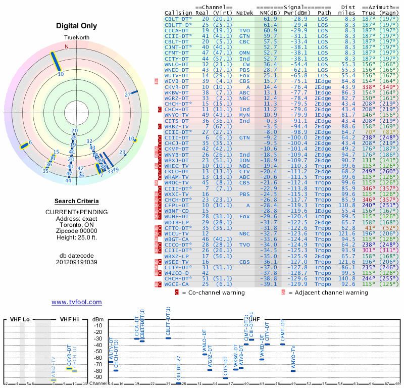404x388 pixels.
Task: Select the CBLFT-DT(1) bar in the spectrum chart
Action: click(168, 337)
